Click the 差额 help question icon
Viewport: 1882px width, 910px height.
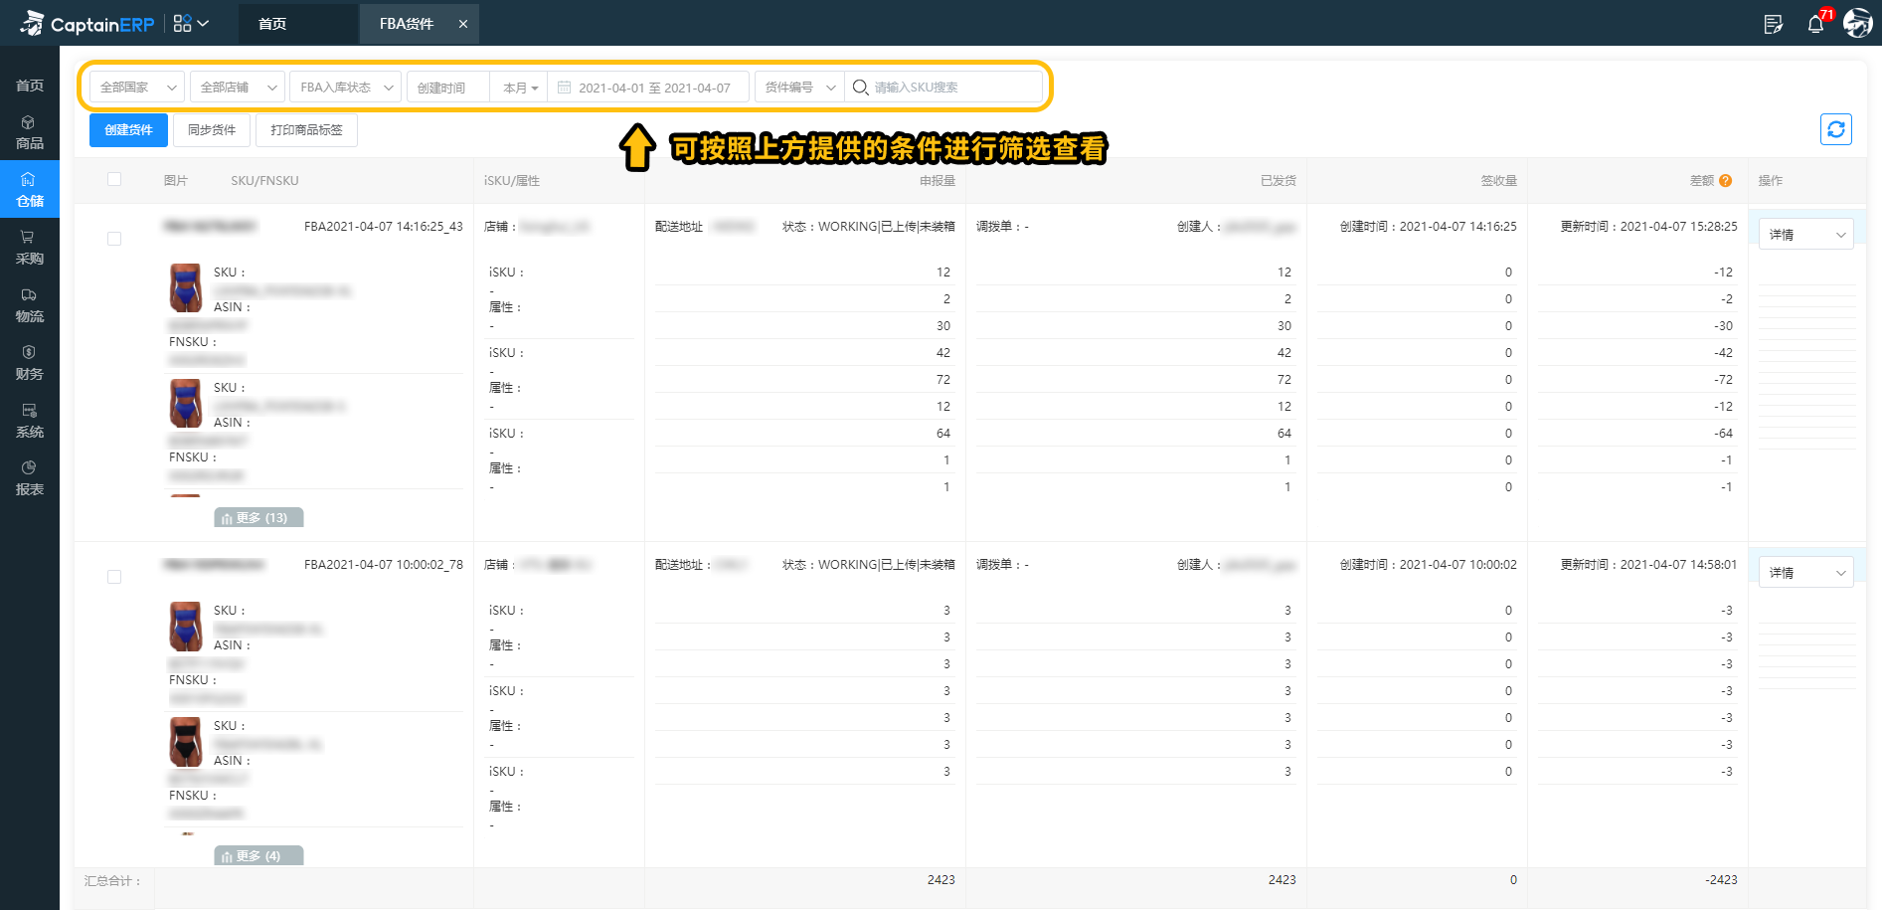1725,181
